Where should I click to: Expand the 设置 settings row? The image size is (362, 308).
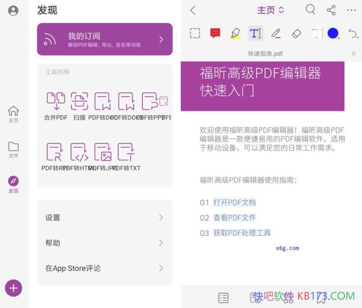(x=104, y=218)
